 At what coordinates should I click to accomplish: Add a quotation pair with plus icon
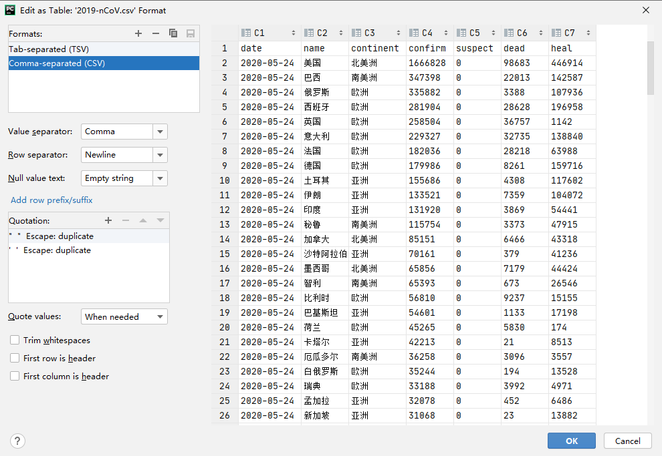(108, 220)
